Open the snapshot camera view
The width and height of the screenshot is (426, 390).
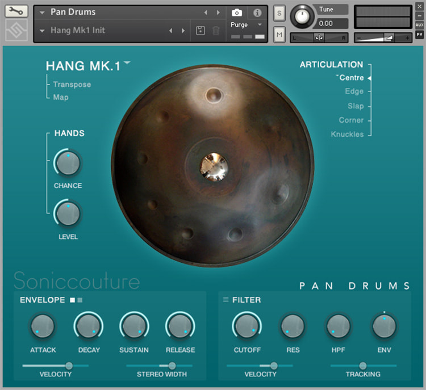point(237,12)
